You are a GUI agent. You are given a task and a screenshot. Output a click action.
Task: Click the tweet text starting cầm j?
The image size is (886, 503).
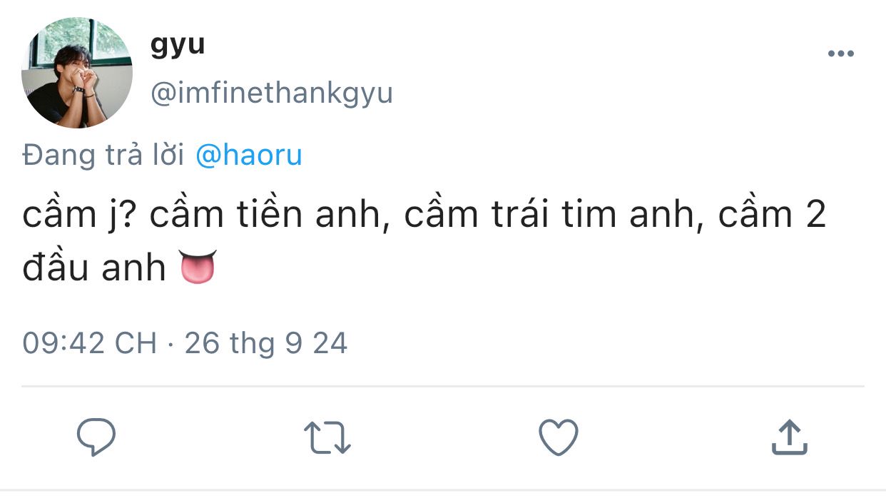click(x=424, y=240)
